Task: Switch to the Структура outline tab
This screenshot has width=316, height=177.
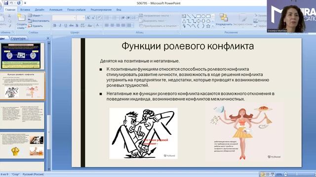Action: [18, 38]
